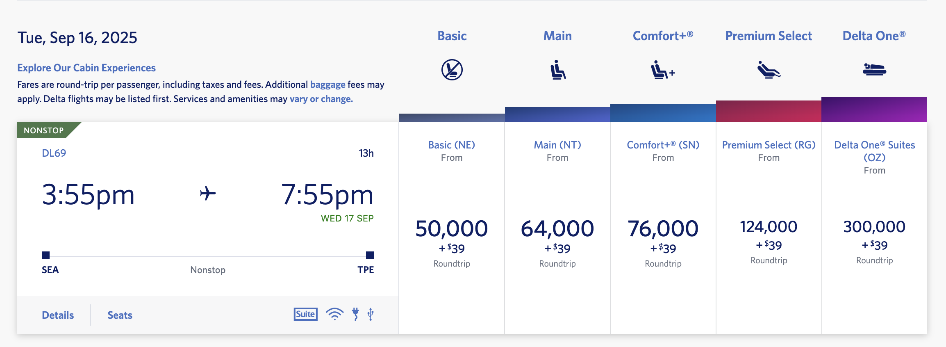Click the Suite amenity icon

click(x=305, y=314)
